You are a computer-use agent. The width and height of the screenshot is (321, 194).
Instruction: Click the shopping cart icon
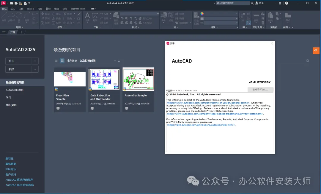(x=280, y=3)
